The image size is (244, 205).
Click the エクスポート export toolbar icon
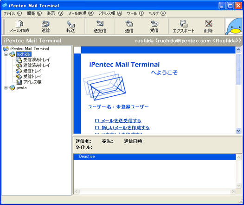183,24
